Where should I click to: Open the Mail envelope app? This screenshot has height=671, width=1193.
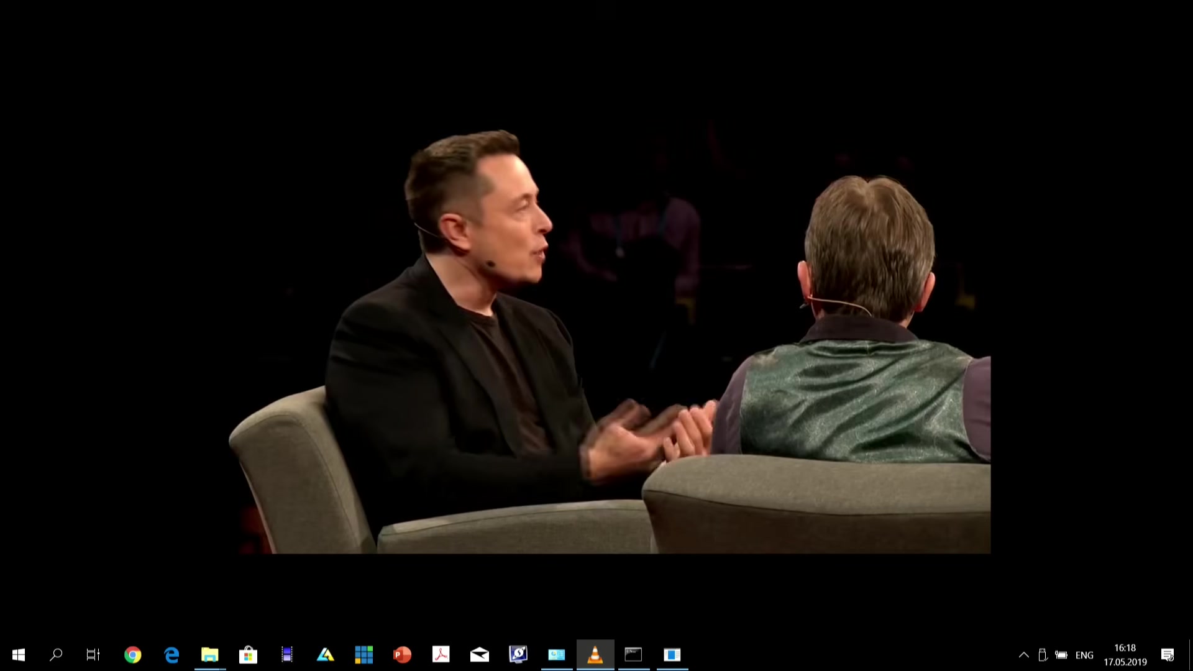pyautogui.click(x=480, y=655)
